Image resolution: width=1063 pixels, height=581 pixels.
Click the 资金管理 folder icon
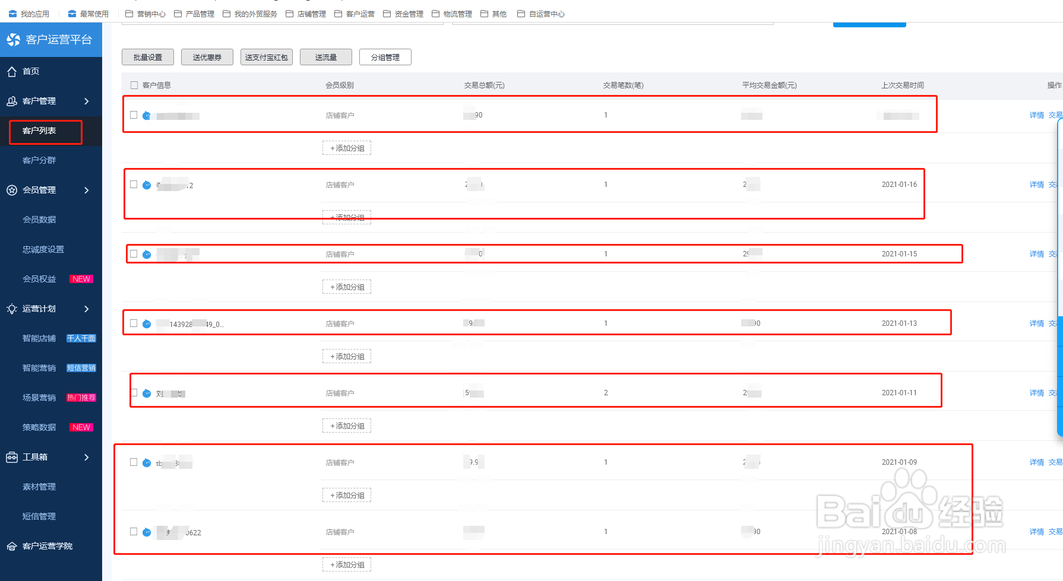[x=387, y=14]
